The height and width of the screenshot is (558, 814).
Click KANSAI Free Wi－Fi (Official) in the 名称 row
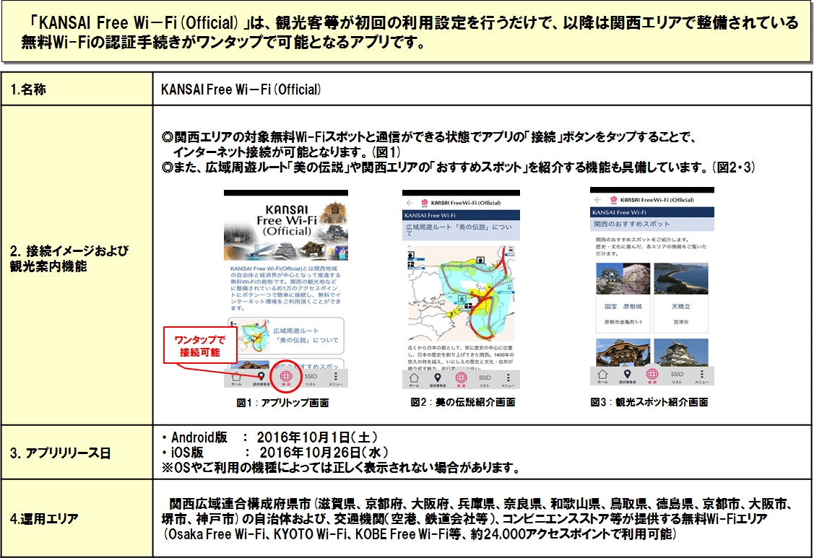point(241,90)
